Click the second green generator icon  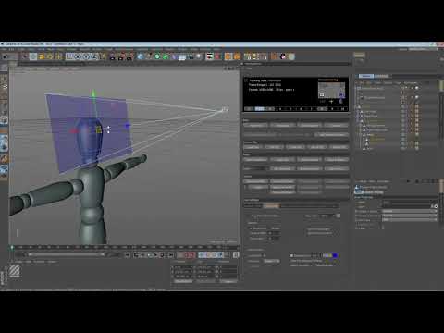(166, 56)
